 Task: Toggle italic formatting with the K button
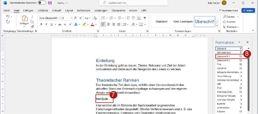[x=47, y=24]
